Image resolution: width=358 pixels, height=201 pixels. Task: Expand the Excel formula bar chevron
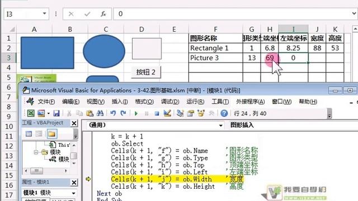354,13
